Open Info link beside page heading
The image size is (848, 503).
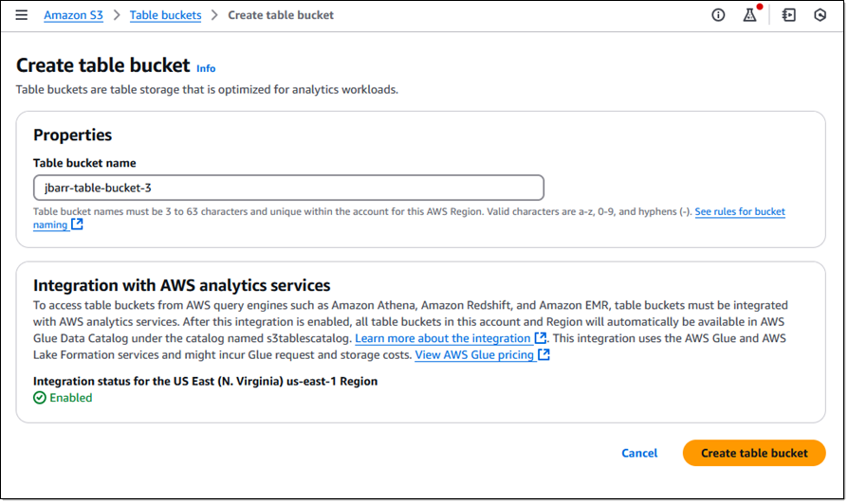pyautogui.click(x=206, y=68)
